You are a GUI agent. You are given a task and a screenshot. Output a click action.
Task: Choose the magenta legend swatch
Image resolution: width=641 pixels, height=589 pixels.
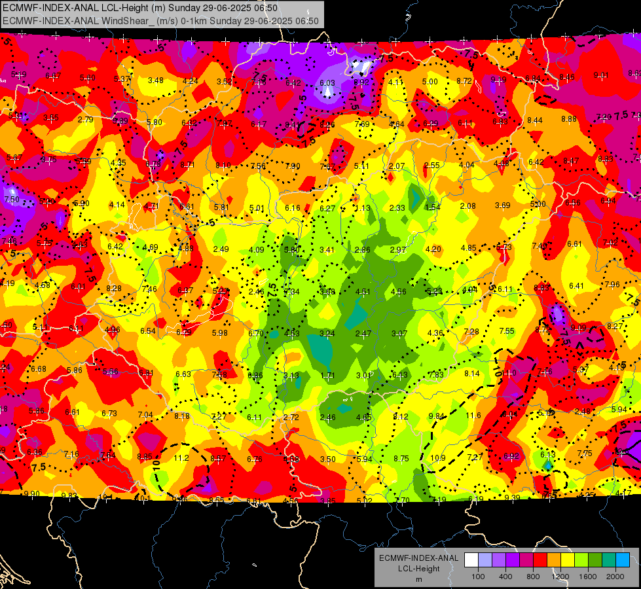[526, 560]
